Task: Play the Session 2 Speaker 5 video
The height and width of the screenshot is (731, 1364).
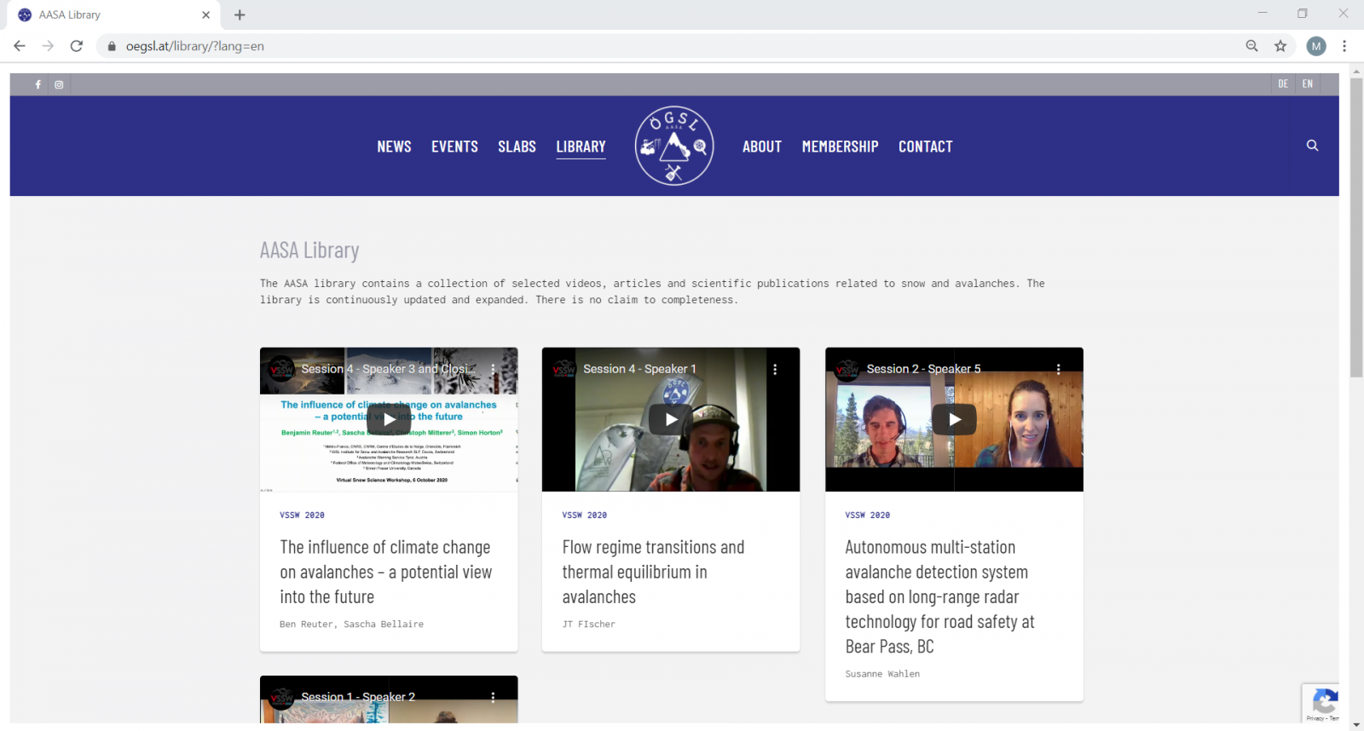Action: (954, 419)
